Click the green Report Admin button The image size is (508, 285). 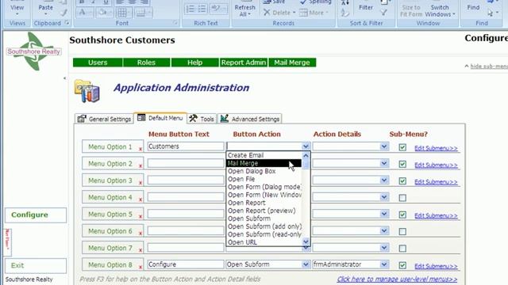[x=244, y=63]
